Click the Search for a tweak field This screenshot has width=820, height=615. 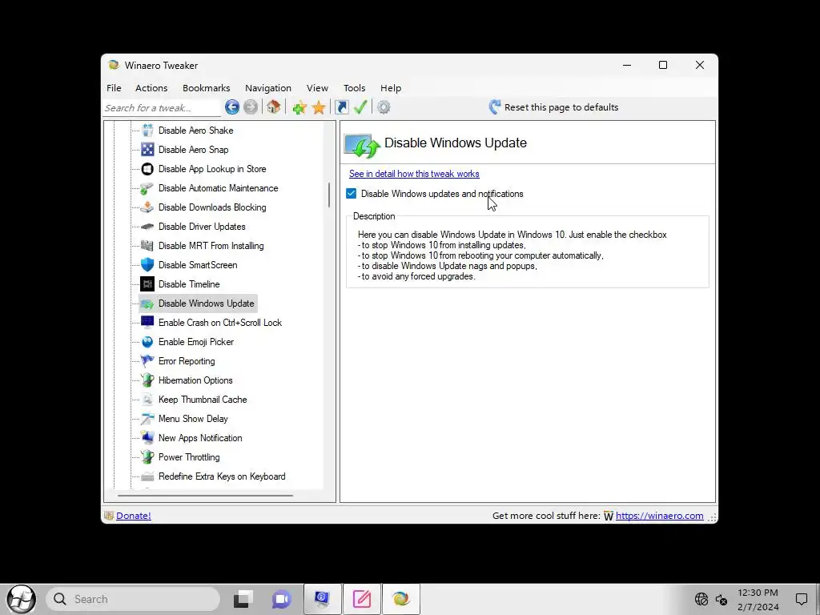pyautogui.click(x=162, y=108)
